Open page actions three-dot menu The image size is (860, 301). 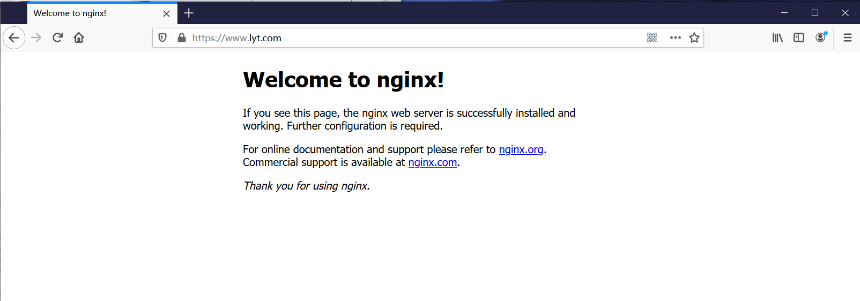676,37
